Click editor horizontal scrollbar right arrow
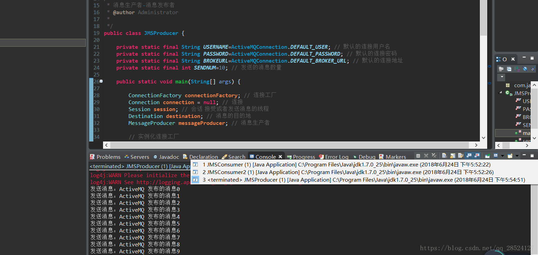 coord(476,145)
